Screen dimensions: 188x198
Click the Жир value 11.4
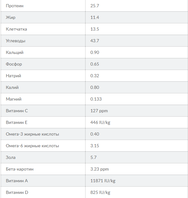pos(95,17)
